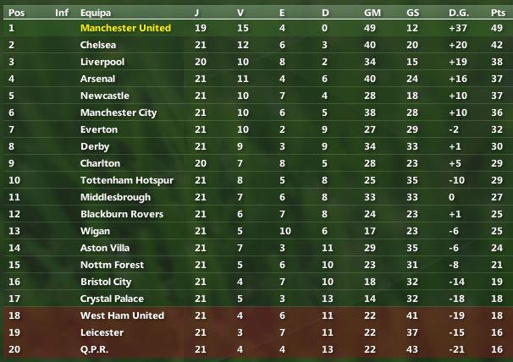This screenshot has width=513, height=362.
Task: Open West Ham United in relegation zone
Action: point(115,315)
